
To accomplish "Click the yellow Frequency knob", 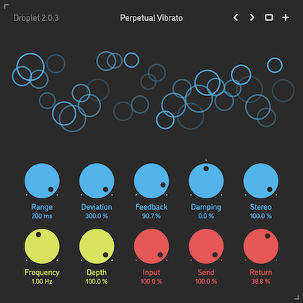I will pyautogui.click(x=42, y=246).
